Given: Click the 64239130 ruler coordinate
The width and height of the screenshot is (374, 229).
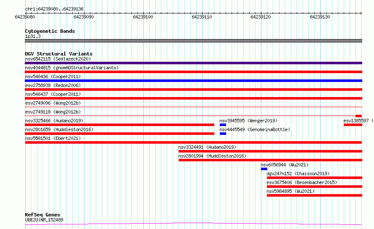Looking at the screenshot, I should pyautogui.click(x=320, y=17).
